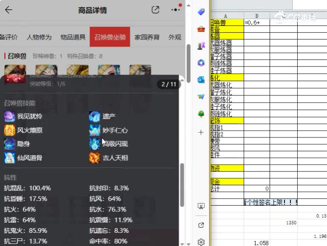The image size is (327, 246).
Task: Click the yellow 炼化 header cell
Action: coord(227,78)
